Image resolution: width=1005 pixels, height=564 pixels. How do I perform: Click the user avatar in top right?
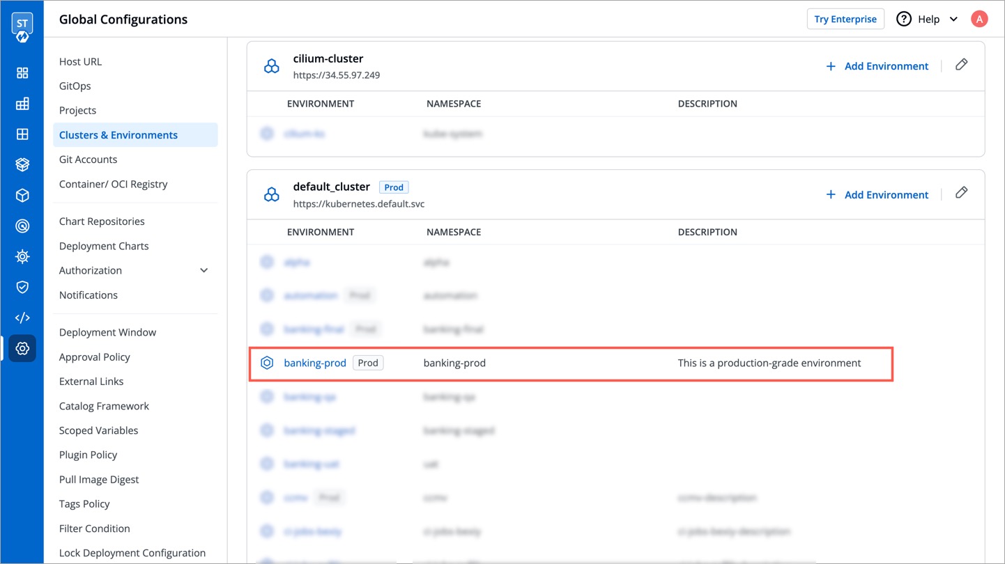tap(979, 19)
